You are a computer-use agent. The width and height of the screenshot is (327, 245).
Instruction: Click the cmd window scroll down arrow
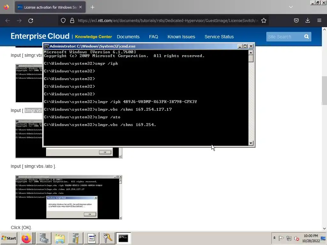pos(251,143)
